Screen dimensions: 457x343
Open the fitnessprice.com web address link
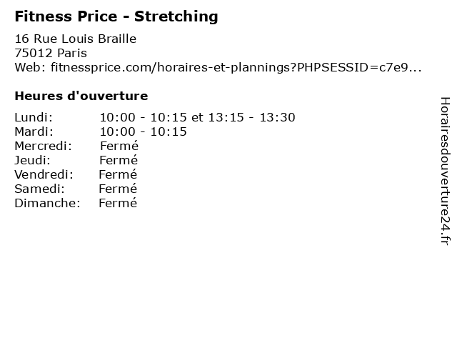click(236, 68)
